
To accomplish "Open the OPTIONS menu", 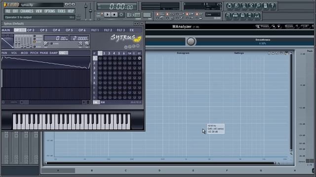I will [x=49, y=11].
